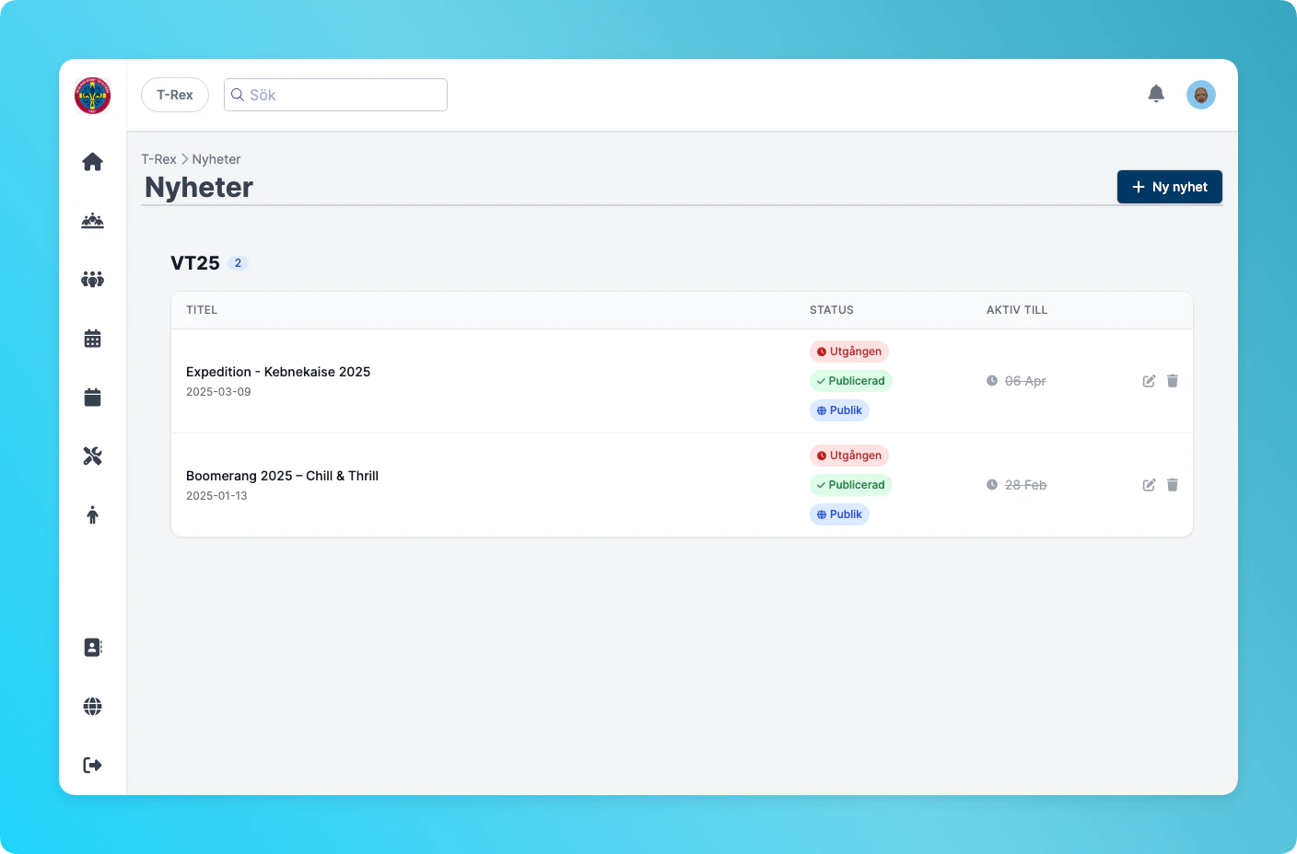Delete the Expedition - Kebnekaise 2025 news

click(1173, 381)
